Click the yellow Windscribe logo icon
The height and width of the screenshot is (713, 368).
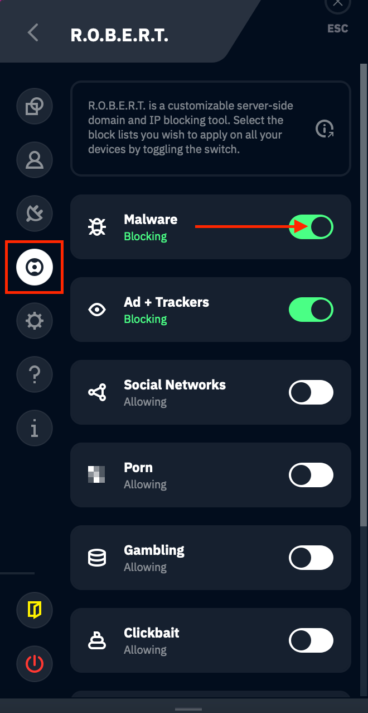pos(34,610)
